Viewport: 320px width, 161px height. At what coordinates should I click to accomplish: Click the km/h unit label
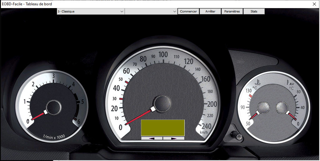click(x=204, y=132)
